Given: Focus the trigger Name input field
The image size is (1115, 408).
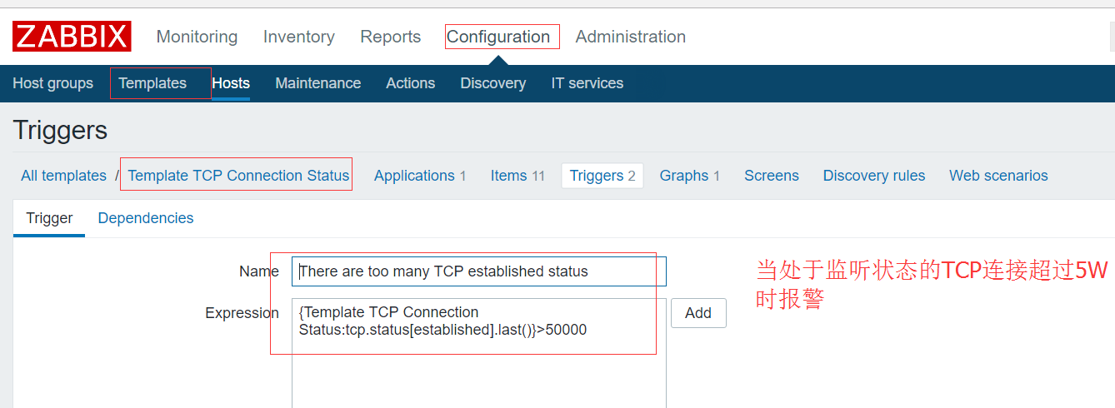Looking at the screenshot, I should [x=479, y=271].
